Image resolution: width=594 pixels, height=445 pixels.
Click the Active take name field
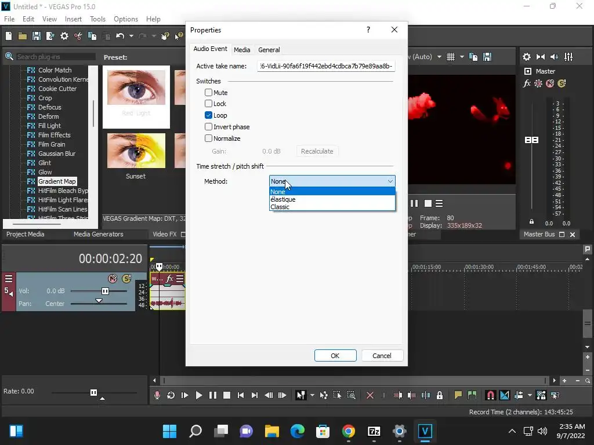pos(326,66)
